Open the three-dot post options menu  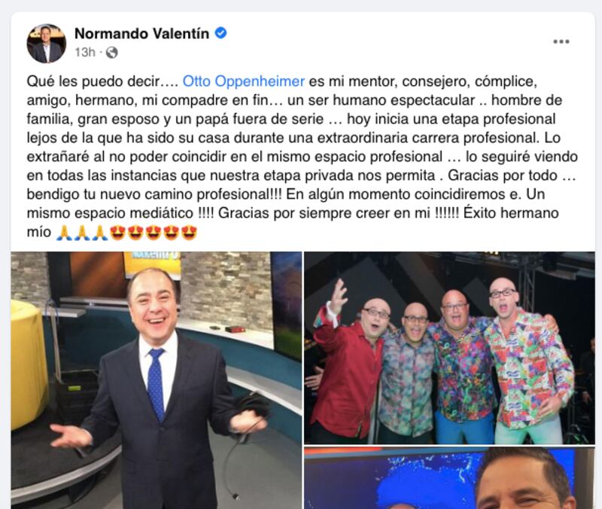561,41
